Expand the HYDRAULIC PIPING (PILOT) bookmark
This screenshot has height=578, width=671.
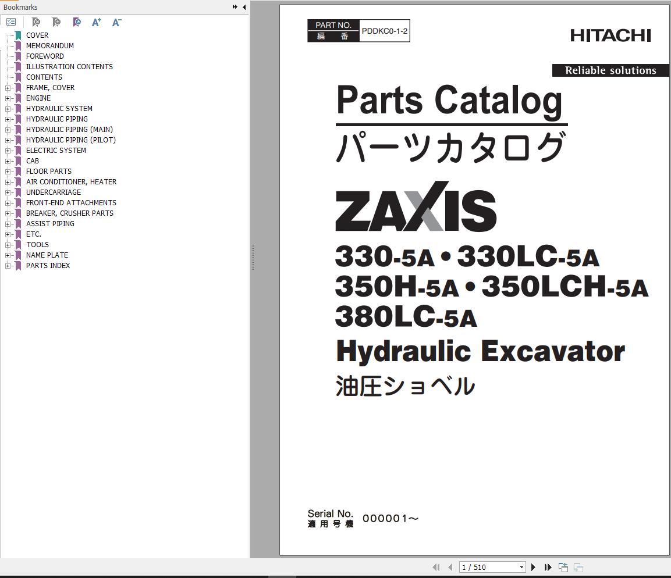pos(8,140)
